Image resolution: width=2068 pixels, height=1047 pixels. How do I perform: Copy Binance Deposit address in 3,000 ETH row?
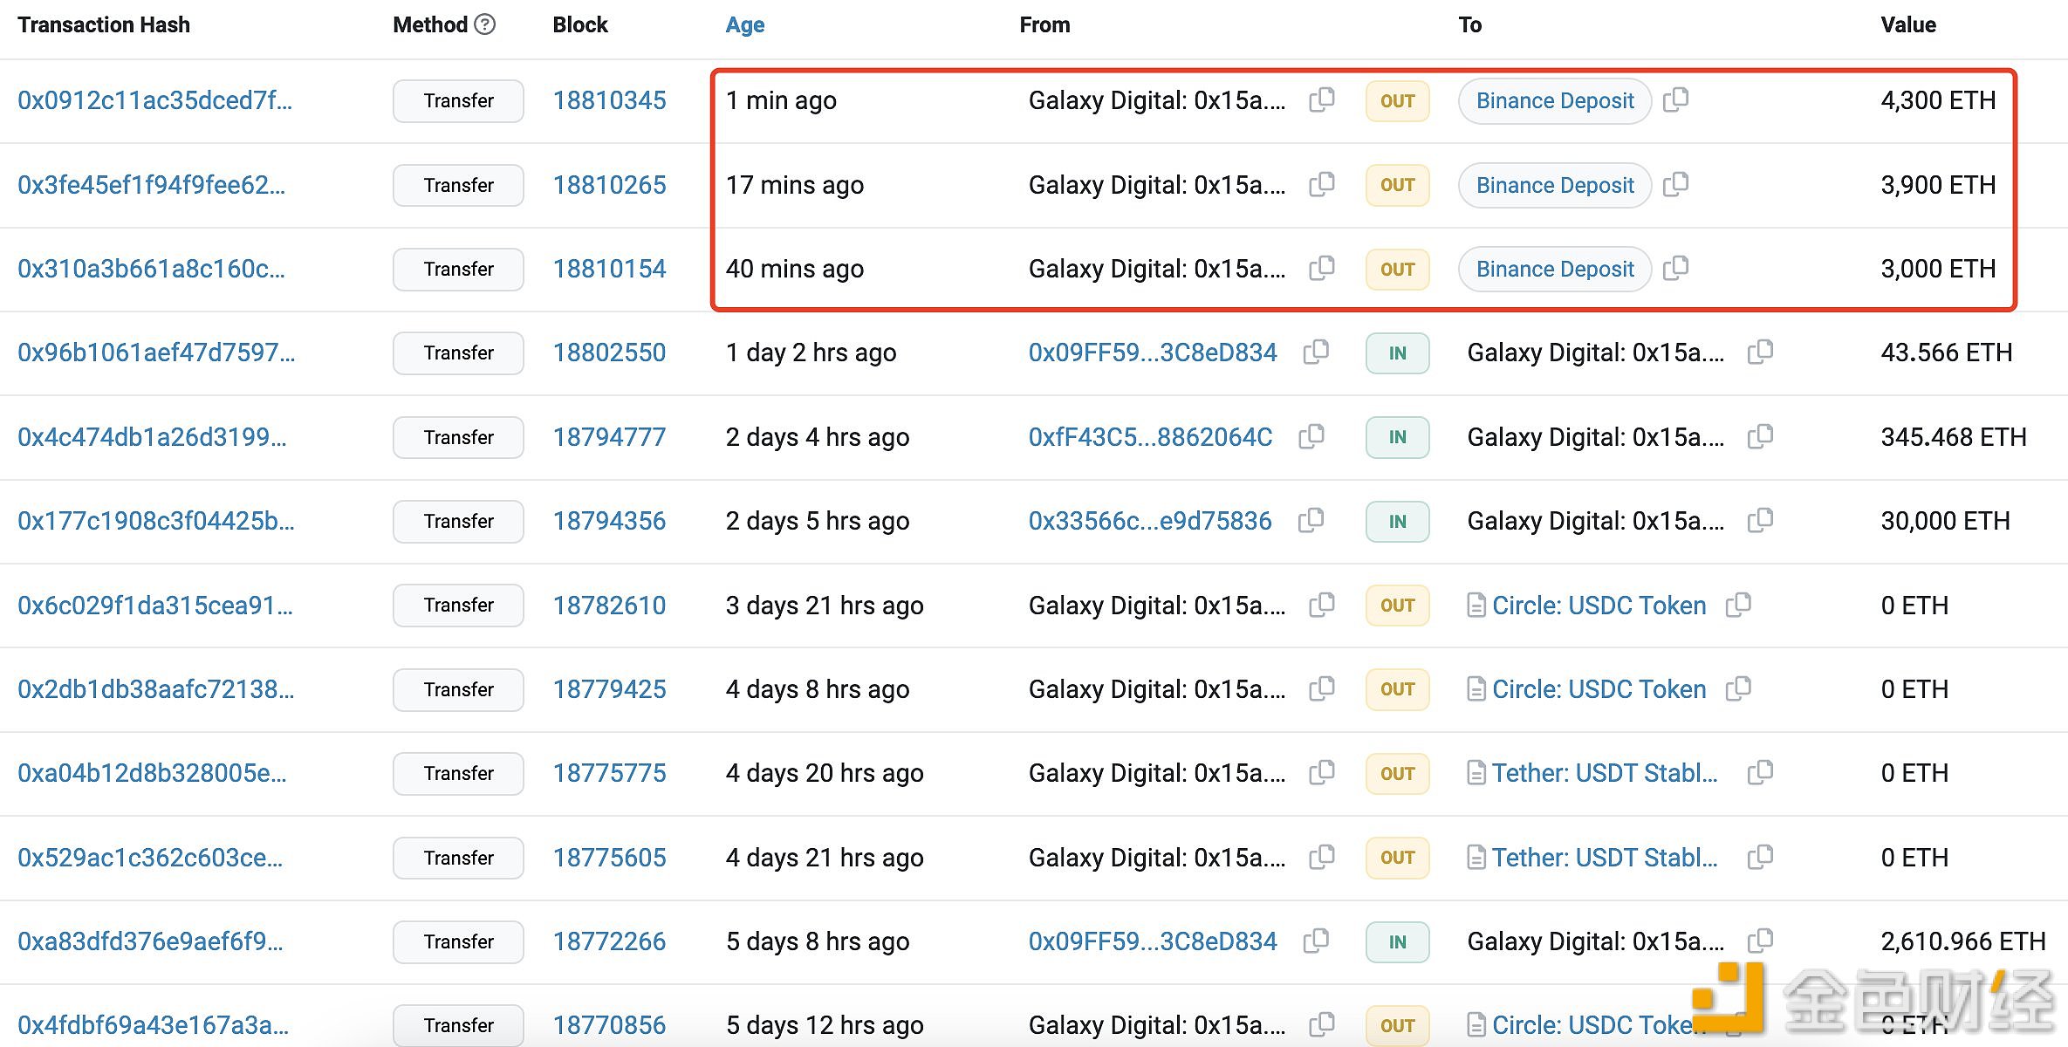pos(1675,268)
